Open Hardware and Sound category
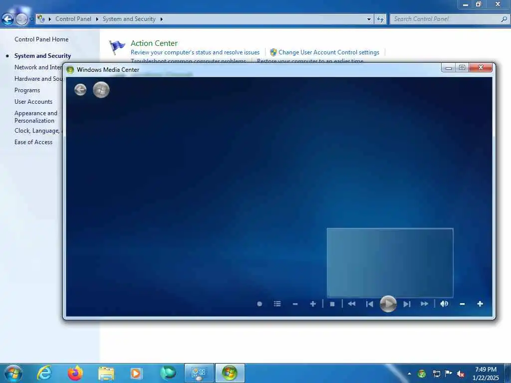This screenshot has width=511, height=383. pyautogui.click(x=38, y=78)
